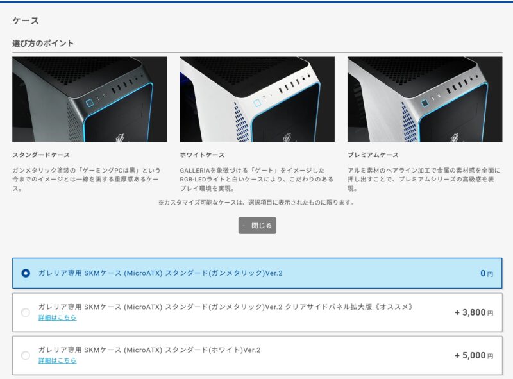The image size is (513, 379).
Task: Select the SKM standard gunmetallic Ver.2 radio button
Action: 26,273
